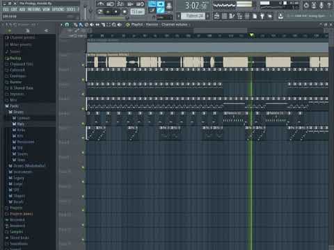
Task: Click the main volume slider
Action: [86, 12]
